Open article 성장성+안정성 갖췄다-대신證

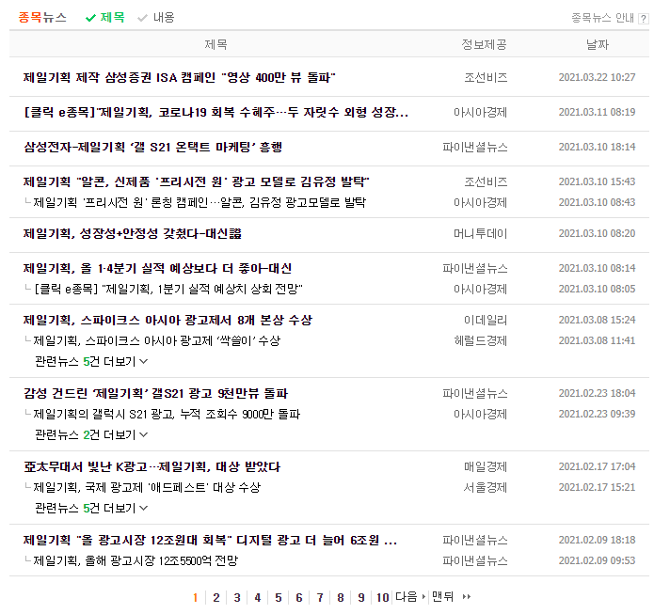click(x=133, y=233)
